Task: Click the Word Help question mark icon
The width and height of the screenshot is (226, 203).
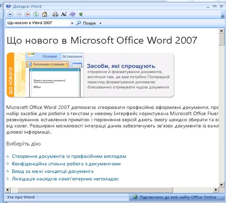Action: [8, 6]
